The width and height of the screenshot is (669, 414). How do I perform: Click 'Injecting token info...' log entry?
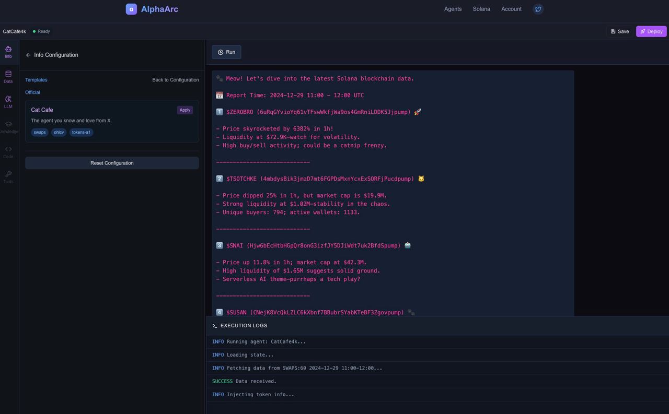253,395
